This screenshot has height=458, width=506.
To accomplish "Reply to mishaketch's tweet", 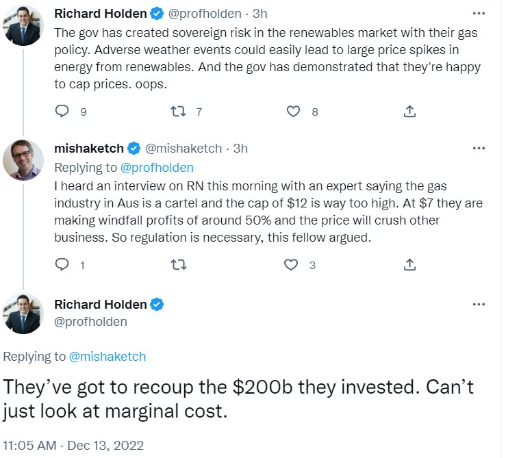I will tap(62, 265).
